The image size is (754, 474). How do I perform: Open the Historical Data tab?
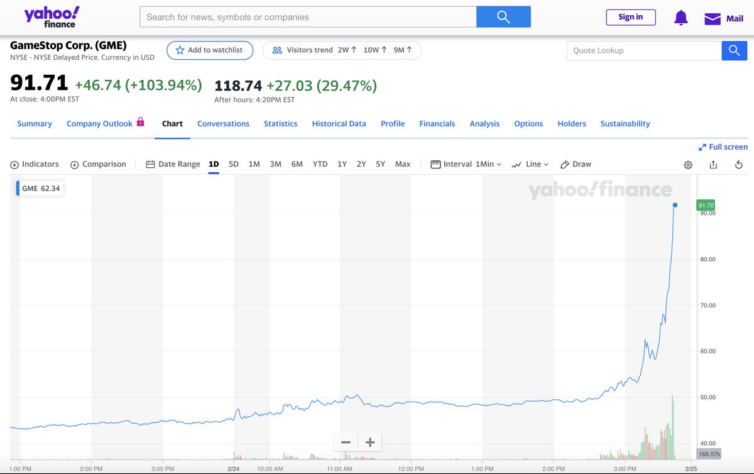(x=339, y=124)
